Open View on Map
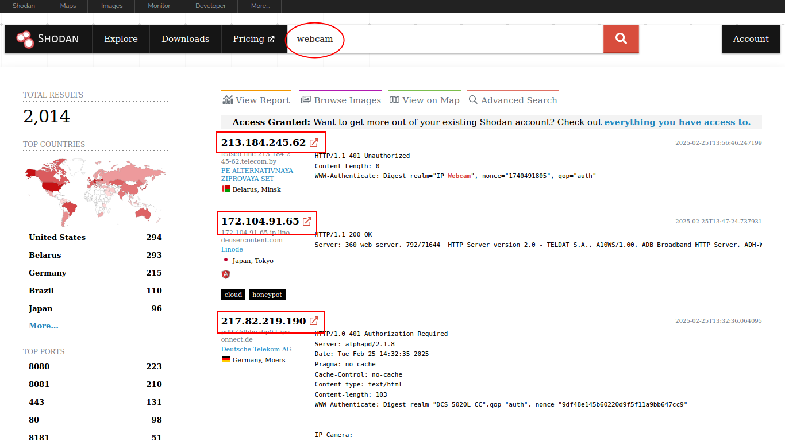 click(x=425, y=100)
